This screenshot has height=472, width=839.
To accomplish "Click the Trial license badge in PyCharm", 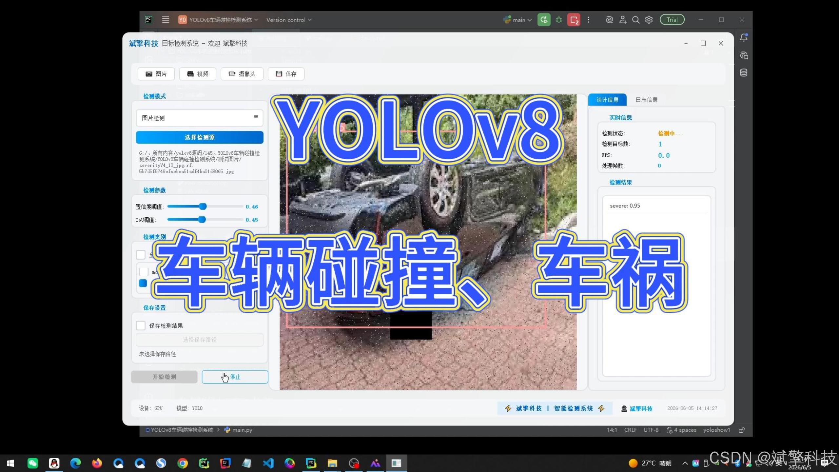I will point(672,20).
